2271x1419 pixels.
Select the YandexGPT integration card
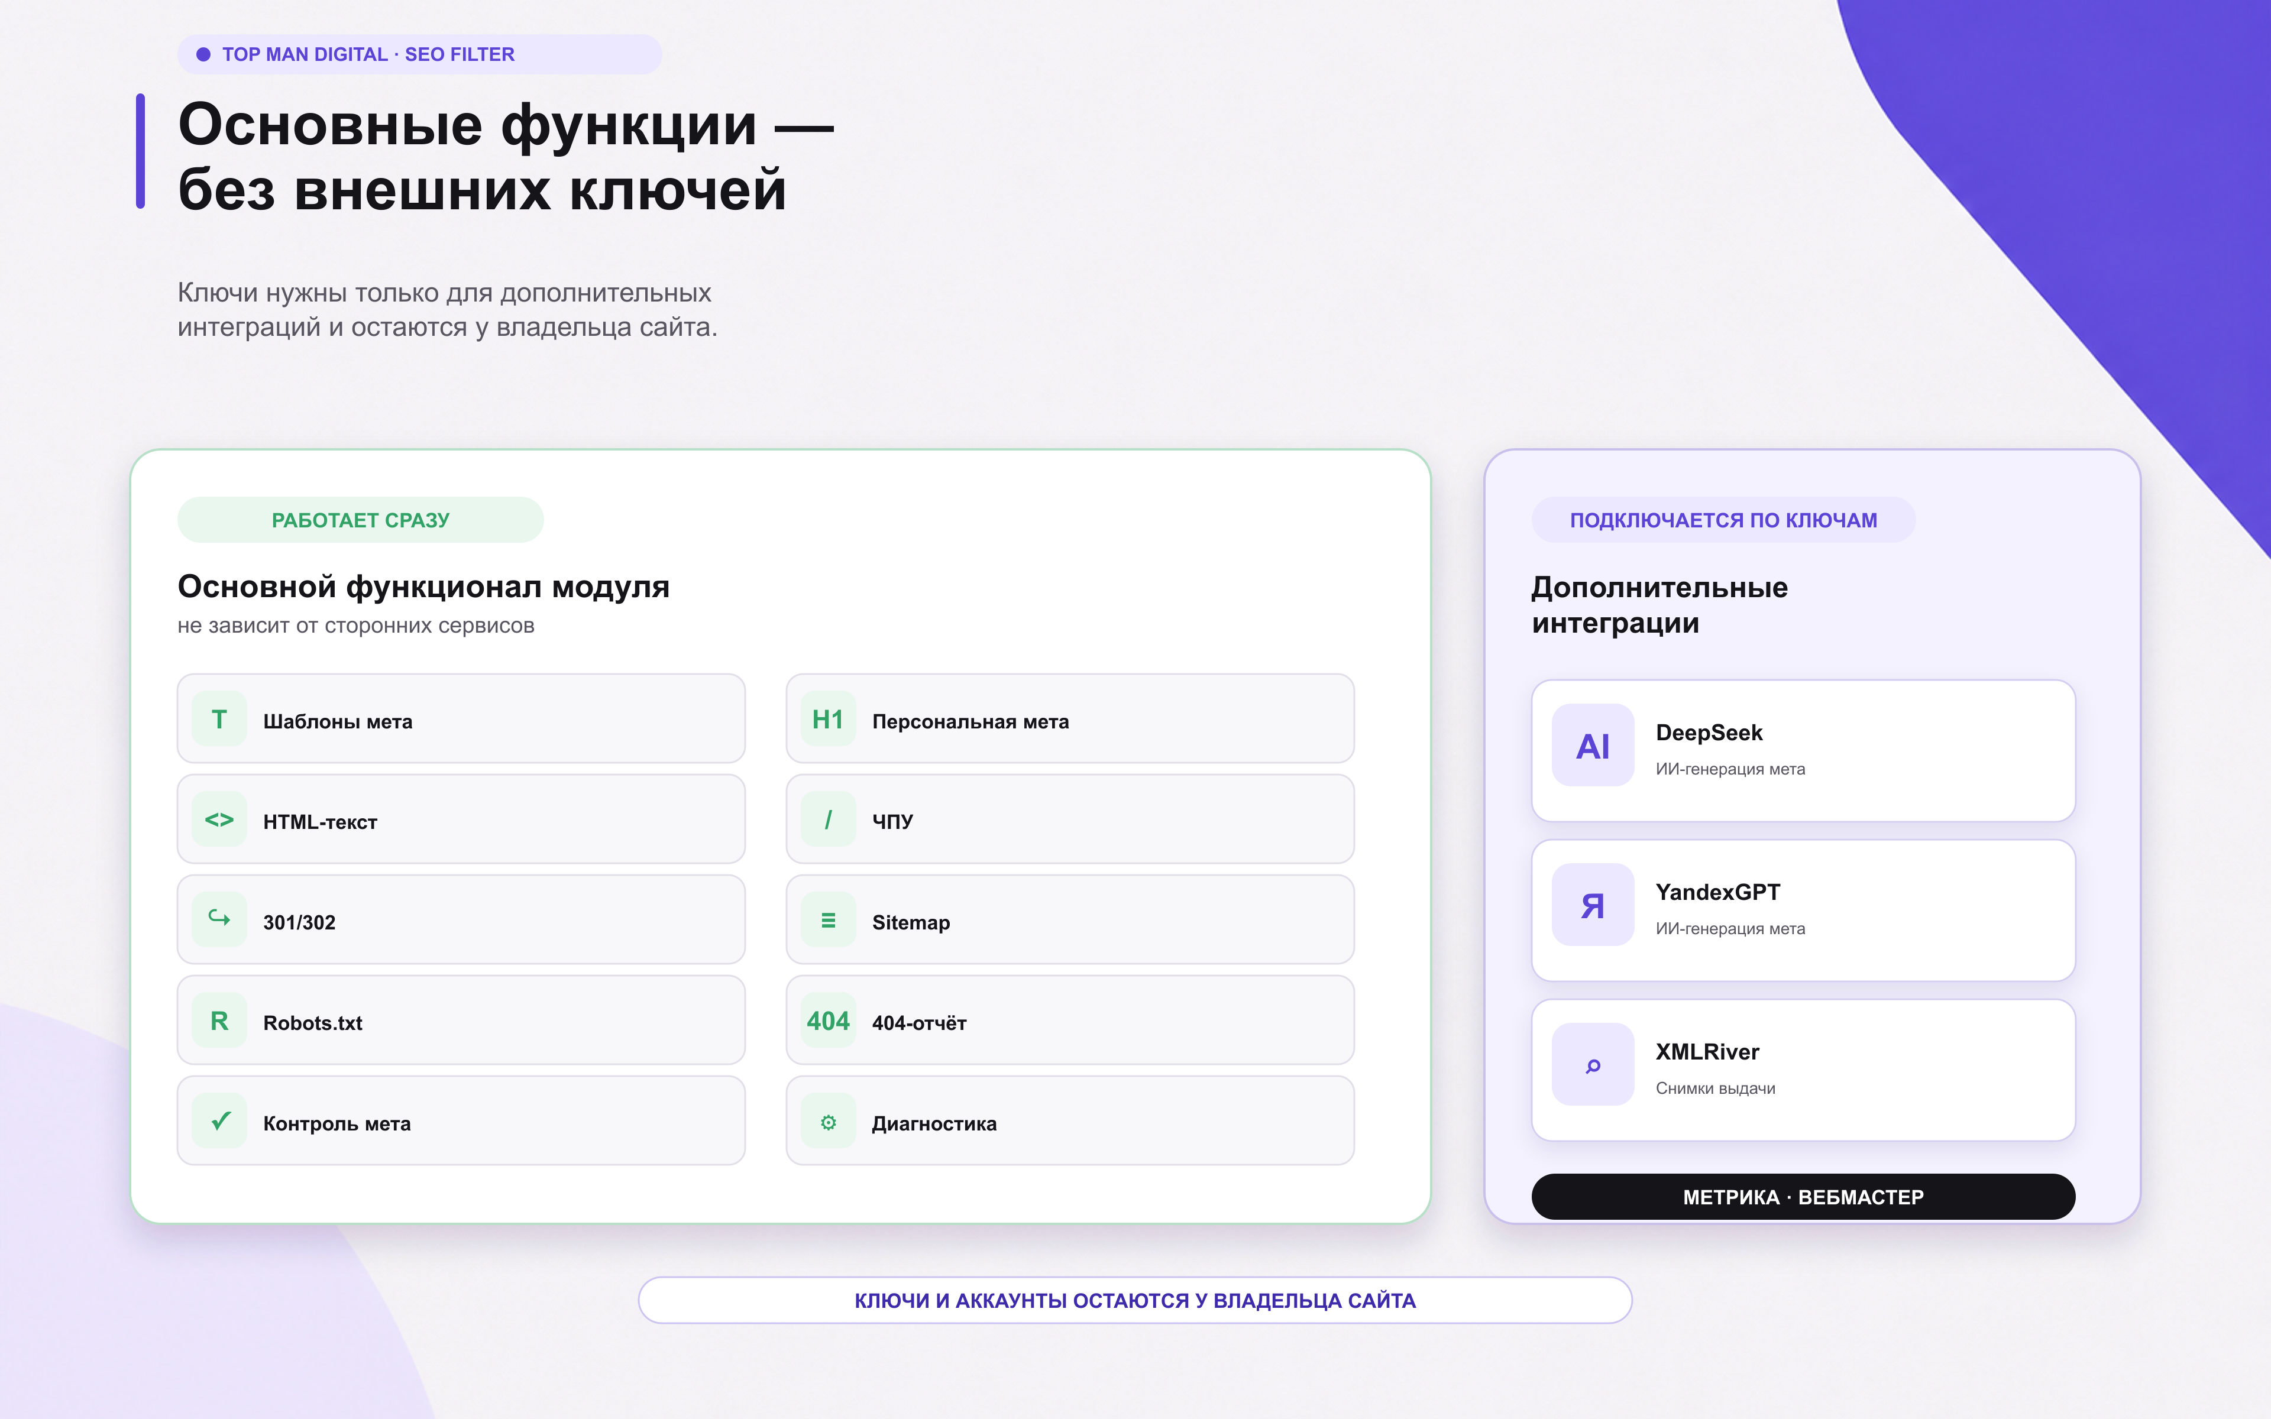[1803, 911]
